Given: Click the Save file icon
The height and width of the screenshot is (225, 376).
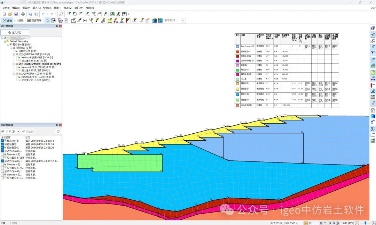Looking at the screenshot, I should coord(16,14).
